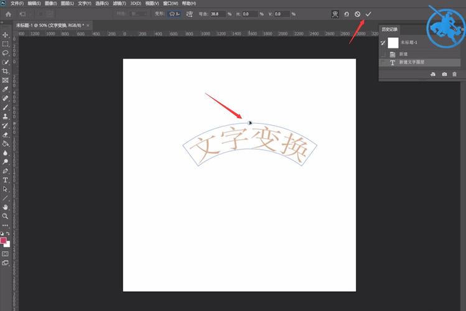Click the V distortion field

tap(282, 14)
